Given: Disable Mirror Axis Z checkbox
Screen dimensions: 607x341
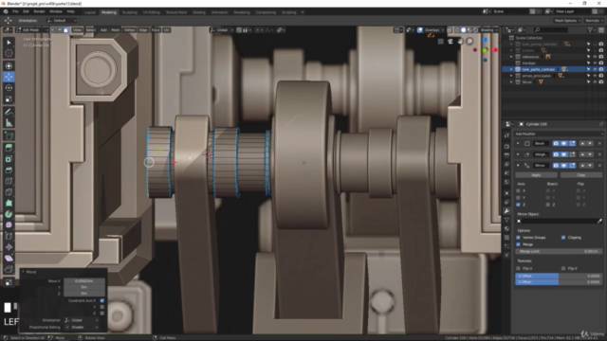Looking at the screenshot, I should [x=519, y=205].
